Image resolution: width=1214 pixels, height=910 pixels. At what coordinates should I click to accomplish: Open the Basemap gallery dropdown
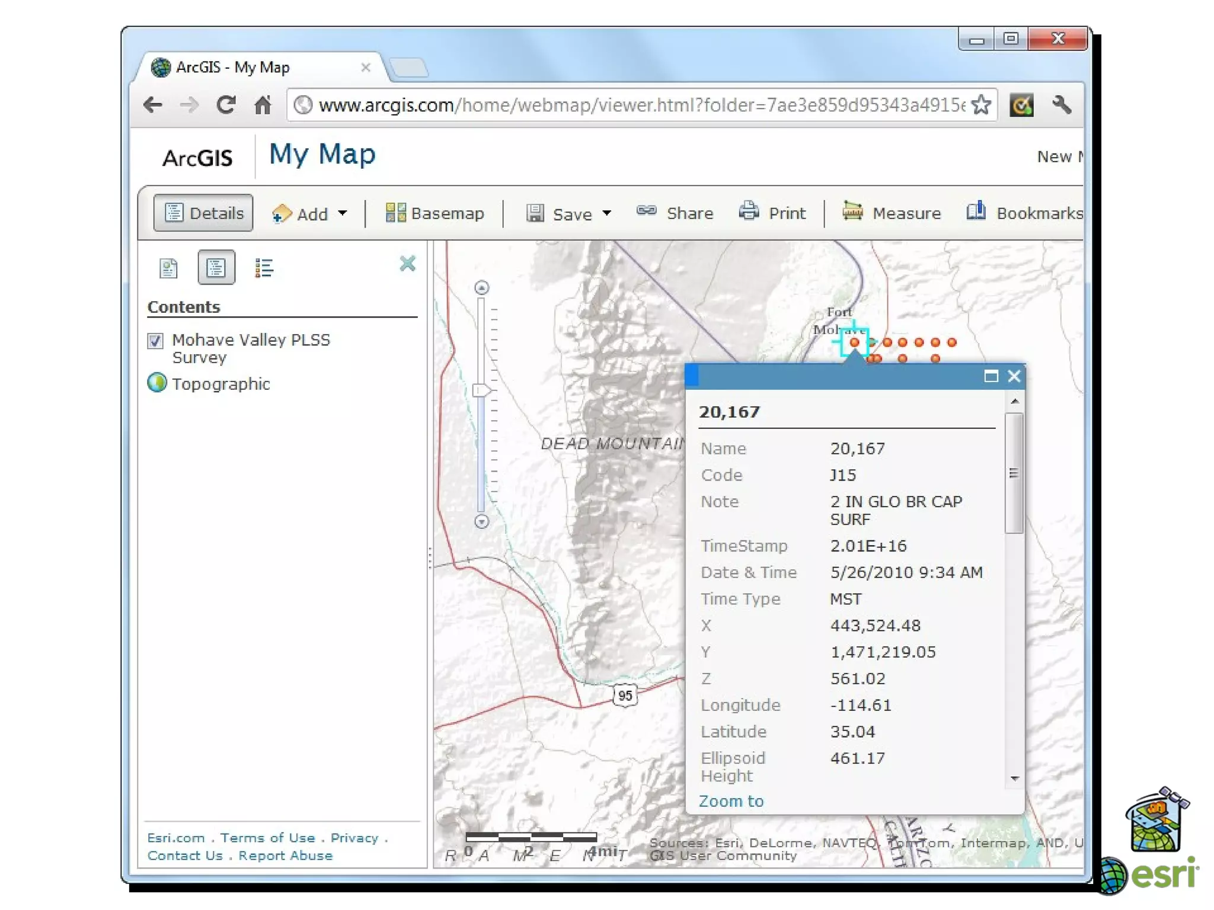tap(435, 213)
